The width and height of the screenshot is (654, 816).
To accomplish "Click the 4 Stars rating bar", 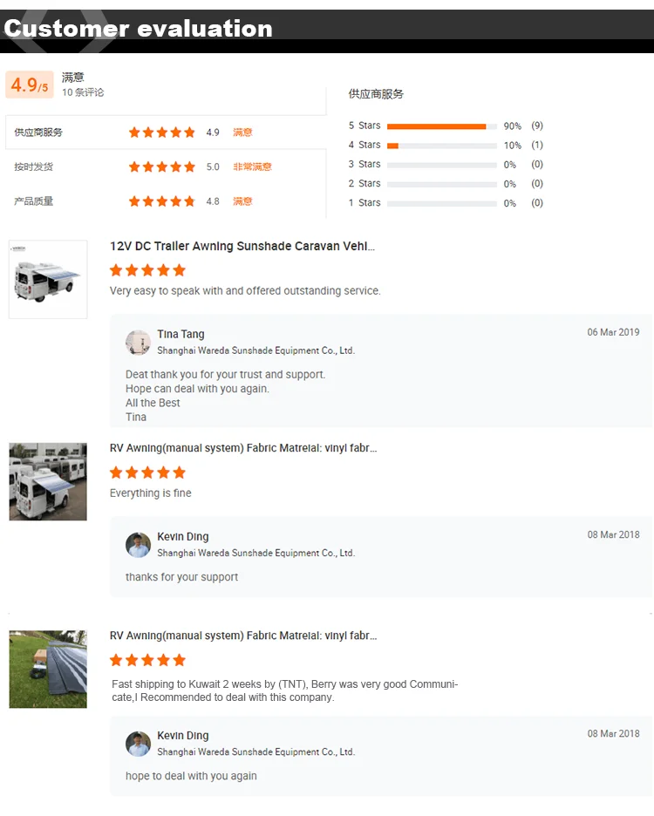I will 441,146.
